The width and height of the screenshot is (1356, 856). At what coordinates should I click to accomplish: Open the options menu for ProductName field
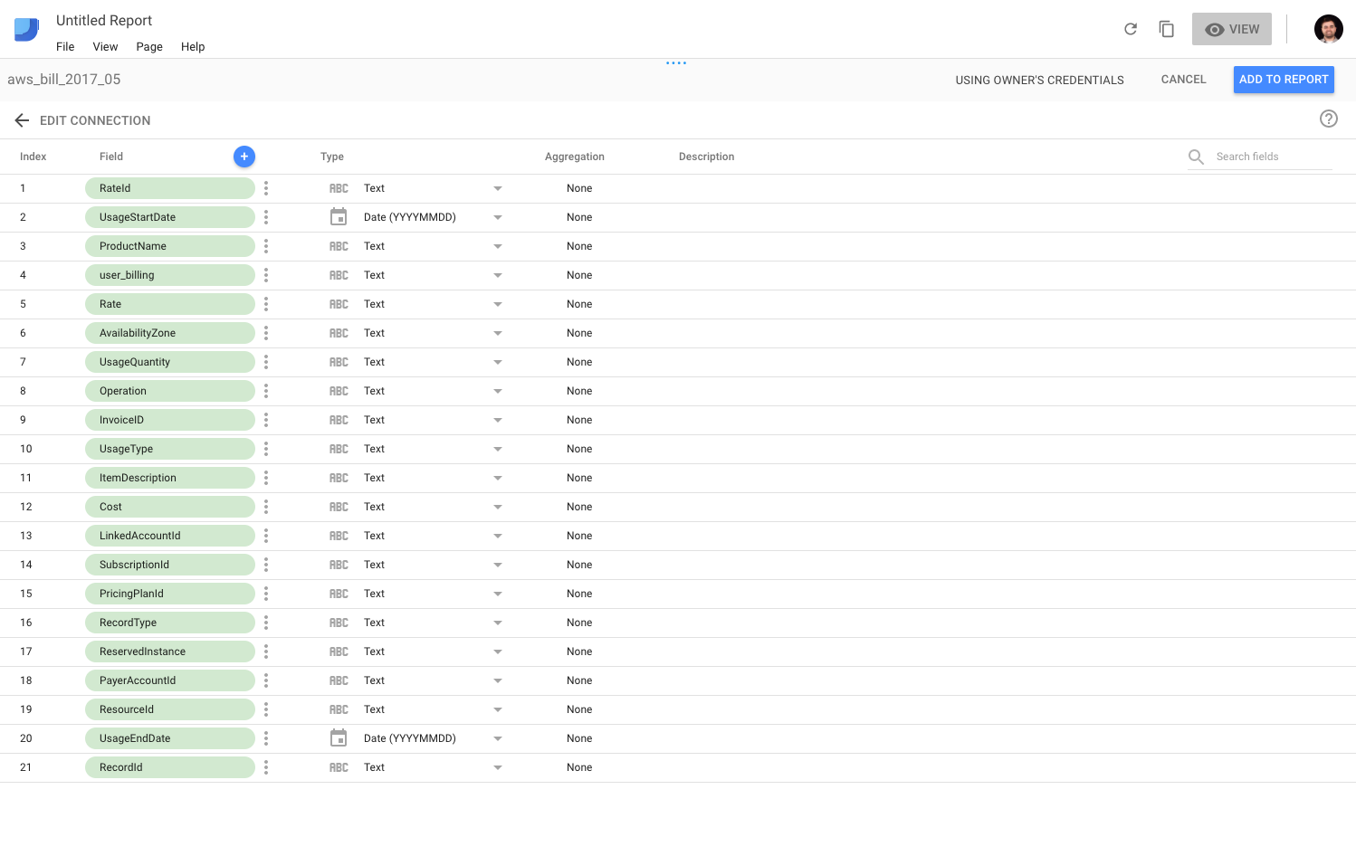[x=266, y=246]
